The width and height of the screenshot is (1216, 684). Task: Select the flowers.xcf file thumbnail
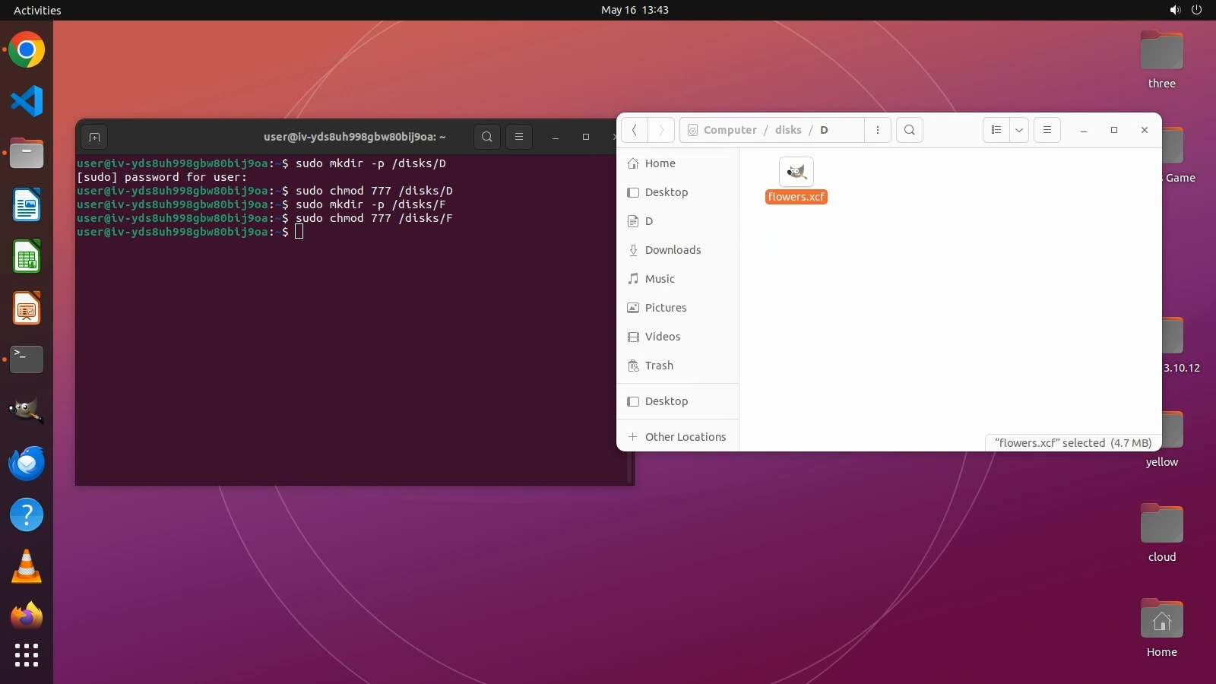[796, 172]
